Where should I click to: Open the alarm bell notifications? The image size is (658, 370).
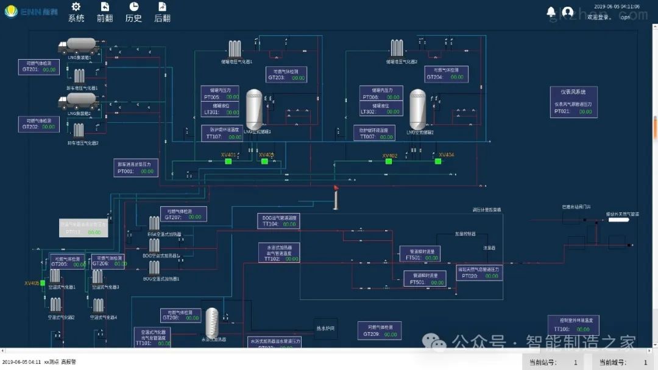pyautogui.click(x=551, y=12)
